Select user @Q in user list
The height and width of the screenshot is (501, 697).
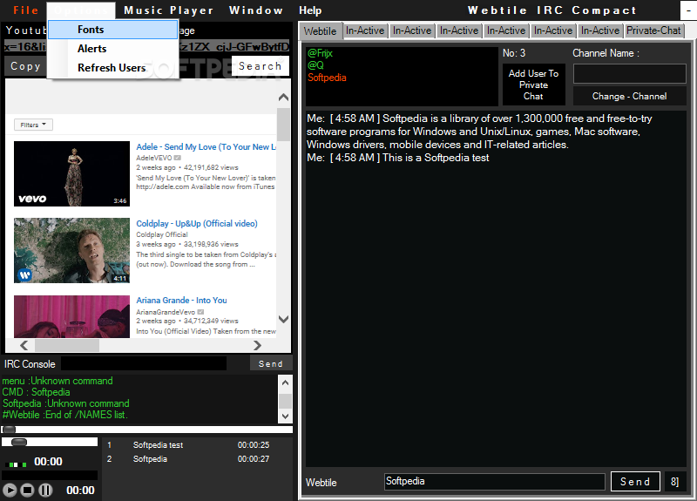click(315, 65)
